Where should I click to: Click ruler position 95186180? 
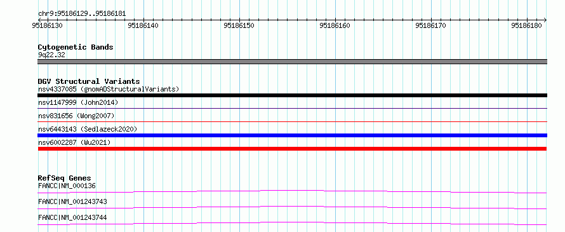(x=527, y=25)
